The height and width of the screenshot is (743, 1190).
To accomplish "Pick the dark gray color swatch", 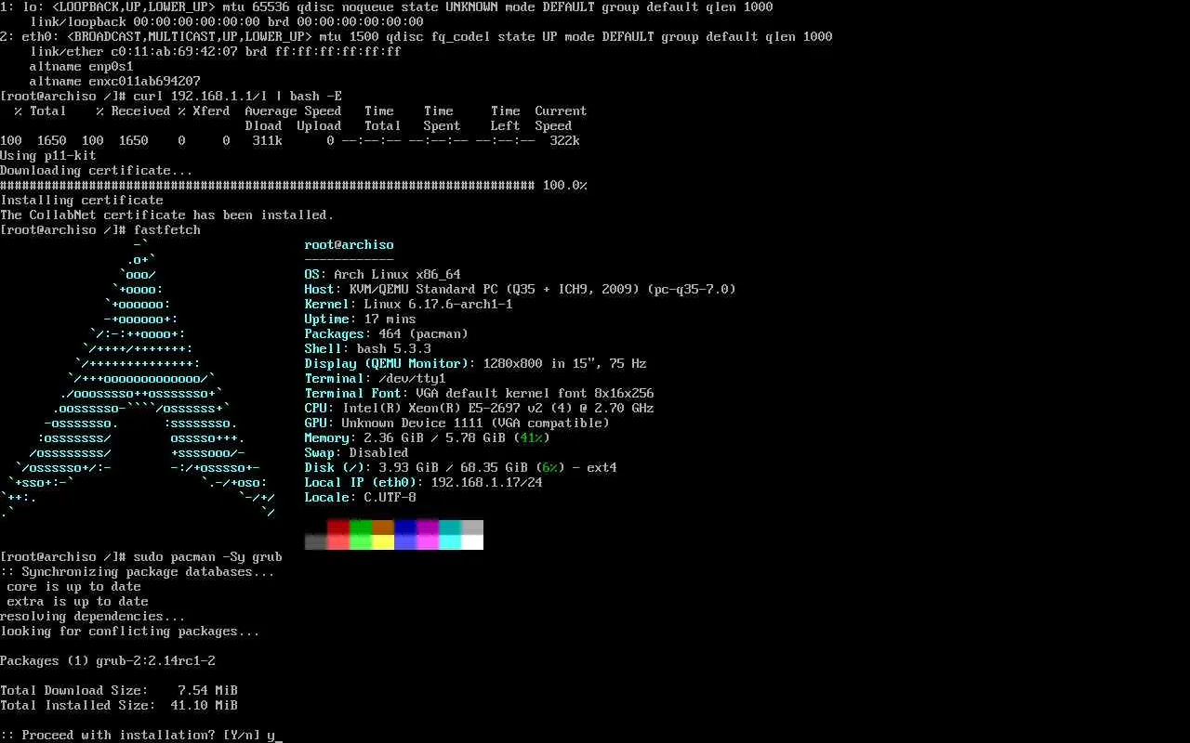I will tap(316, 542).
